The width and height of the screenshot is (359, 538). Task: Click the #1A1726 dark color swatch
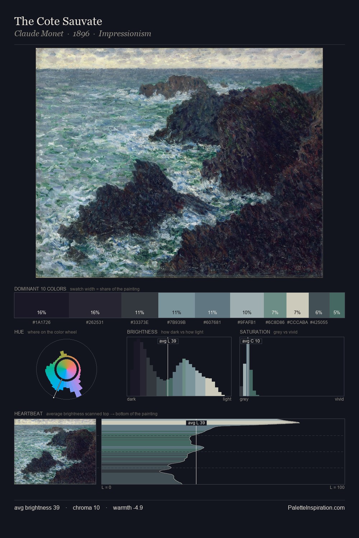[42, 305]
